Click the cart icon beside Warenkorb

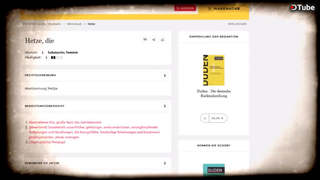coord(209,8)
